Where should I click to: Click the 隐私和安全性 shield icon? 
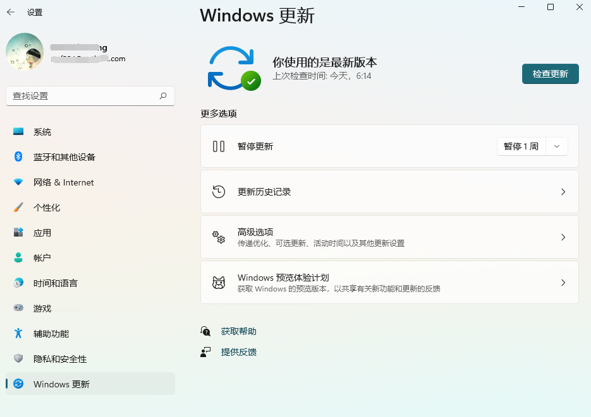coord(18,358)
